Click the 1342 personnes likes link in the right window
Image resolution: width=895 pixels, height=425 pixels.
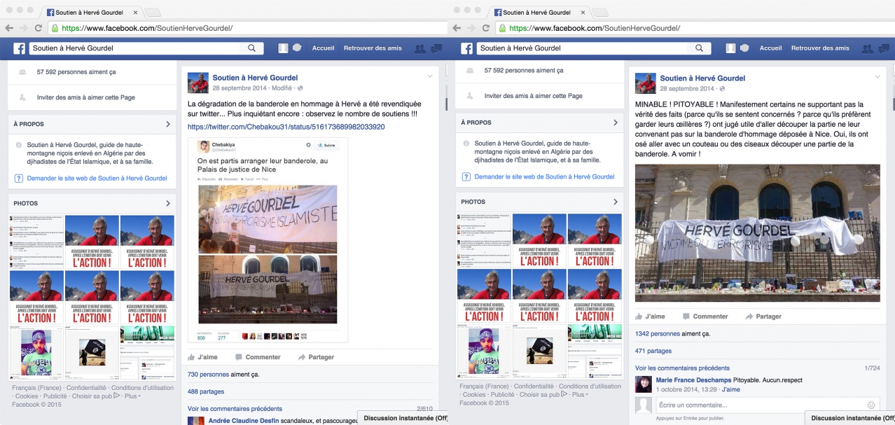pyautogui.click(x=658, y=334)
